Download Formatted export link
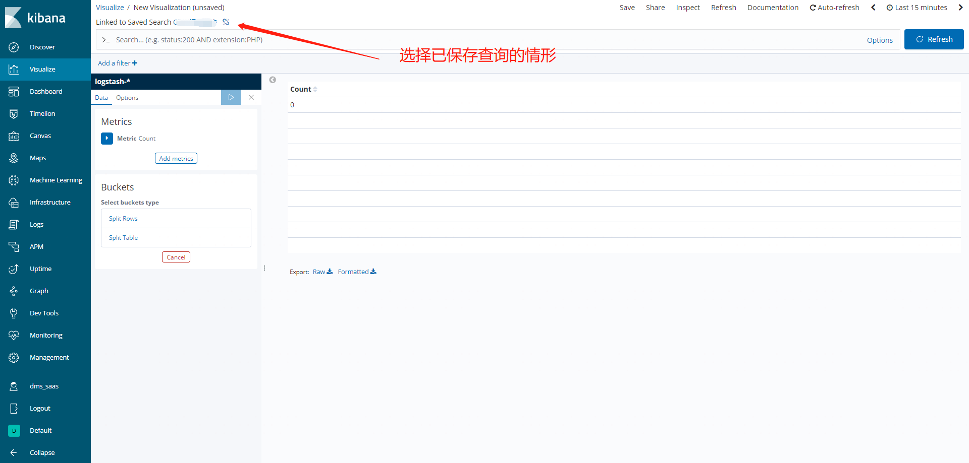 pyautogui.click(x=357, y=272)
